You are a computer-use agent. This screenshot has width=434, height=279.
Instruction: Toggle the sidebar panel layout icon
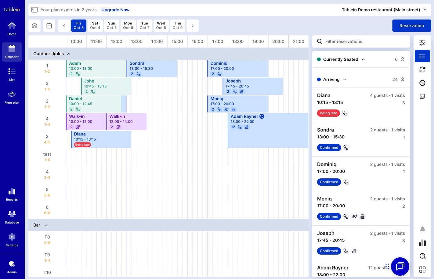tap(34, 10)
